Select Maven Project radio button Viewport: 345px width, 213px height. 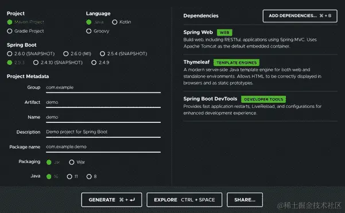point(10,22)
